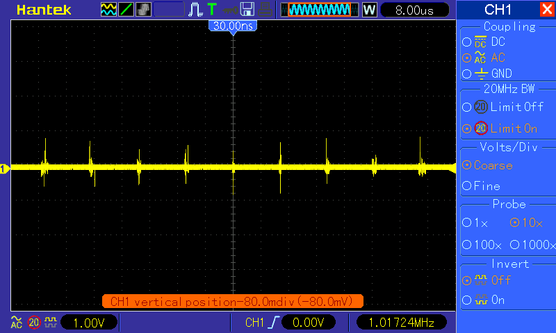Screen dimensions: 556x333
Task: Click the waveform memory overview bar
Action: pyautogui.click(x=320, y=10)
